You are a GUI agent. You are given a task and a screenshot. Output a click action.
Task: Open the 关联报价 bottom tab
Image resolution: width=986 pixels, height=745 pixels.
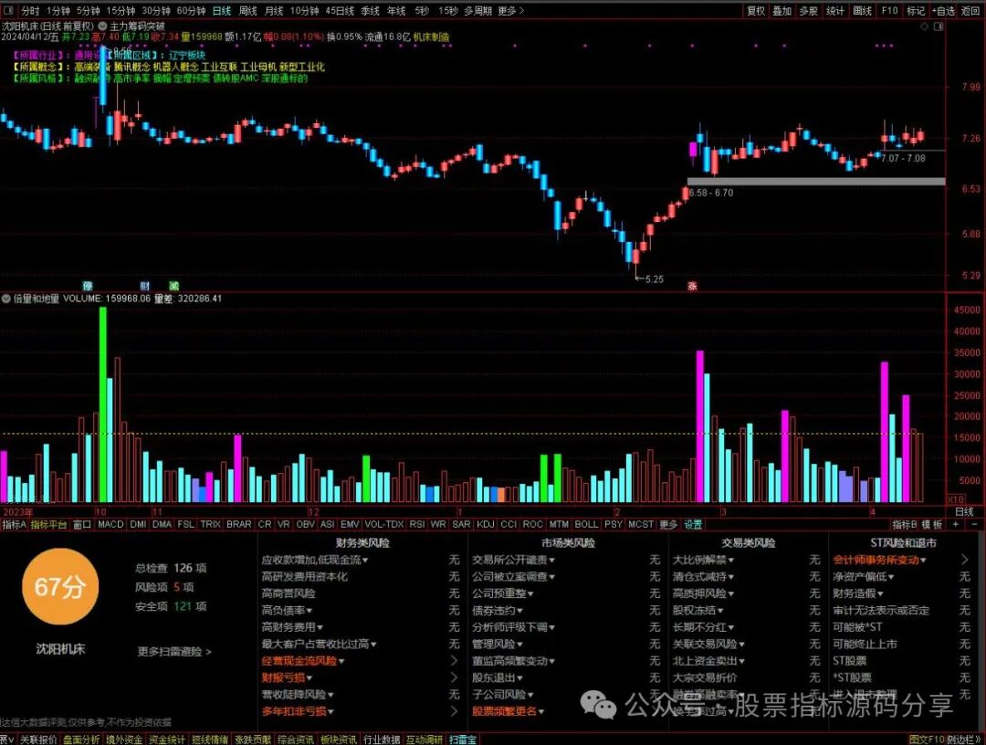pos(38,740)
